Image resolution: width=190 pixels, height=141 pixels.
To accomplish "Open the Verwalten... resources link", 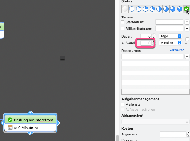I will click(x=178, y=50).
